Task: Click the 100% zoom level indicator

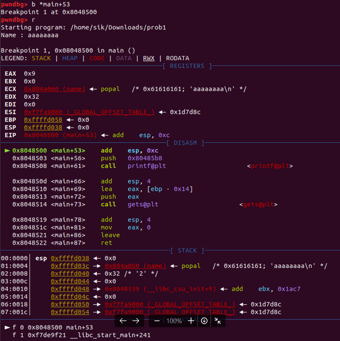Action: (174, 321)
